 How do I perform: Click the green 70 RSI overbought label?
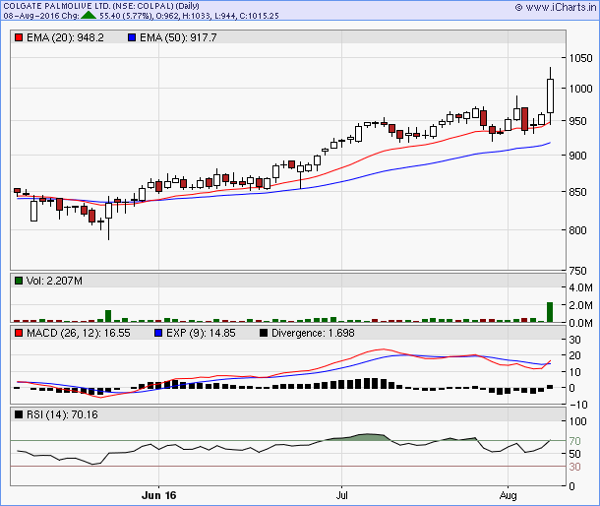click(x=574, y=441)
